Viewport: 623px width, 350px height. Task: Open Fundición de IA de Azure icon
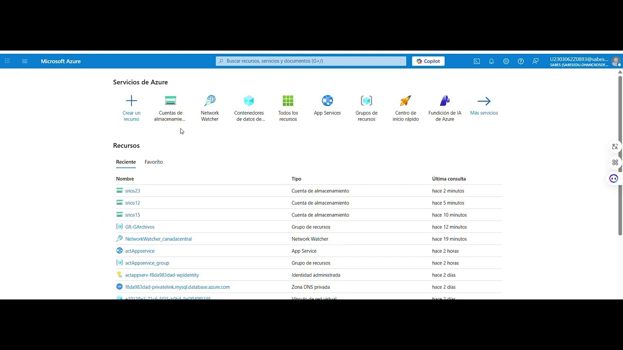pos(445,101)
